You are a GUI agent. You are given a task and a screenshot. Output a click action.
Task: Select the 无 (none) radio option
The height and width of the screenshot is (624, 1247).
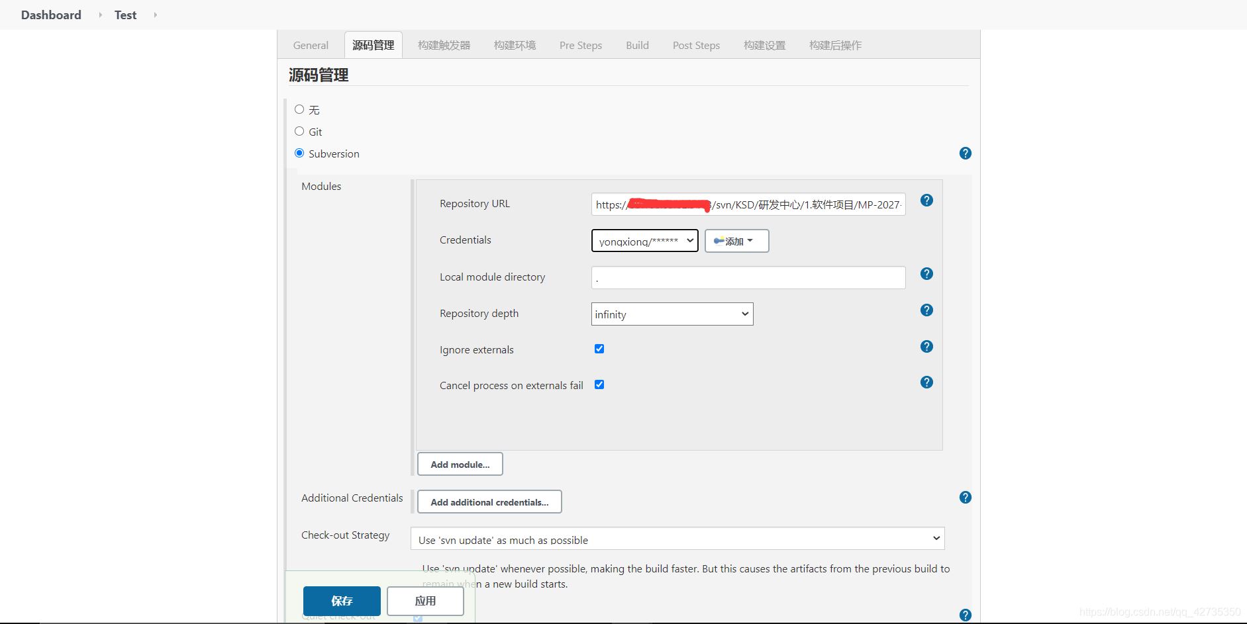coord(299,109)
